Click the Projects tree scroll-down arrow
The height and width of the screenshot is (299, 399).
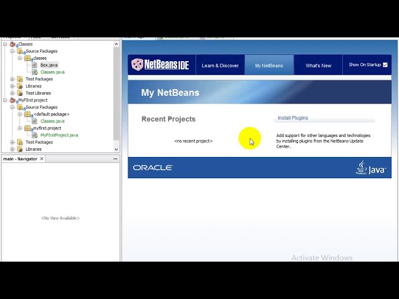117,149
